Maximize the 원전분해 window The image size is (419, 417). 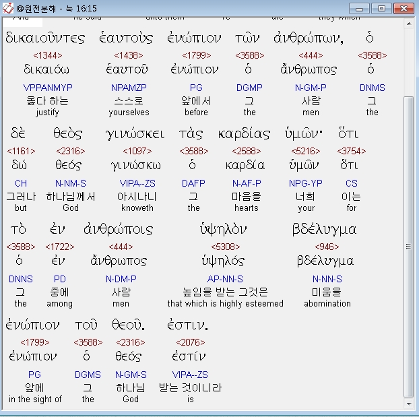[x=381, y=9]
